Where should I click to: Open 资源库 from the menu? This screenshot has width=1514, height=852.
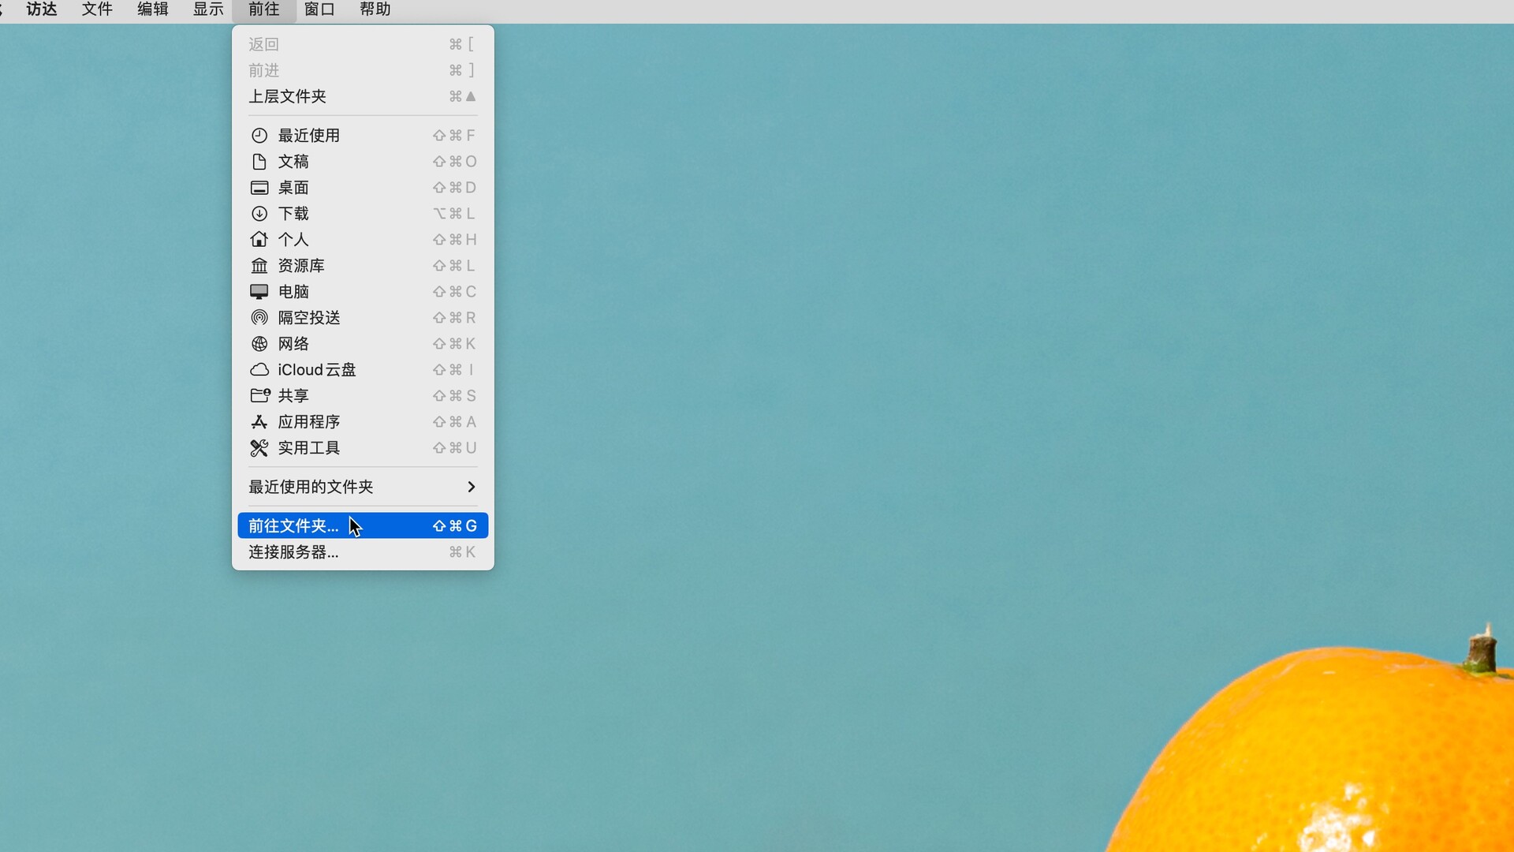(x=363, y=266)
